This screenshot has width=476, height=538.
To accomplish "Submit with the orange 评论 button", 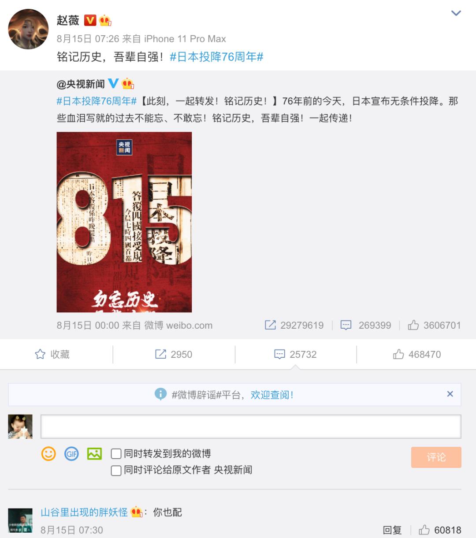I will pos(436,457).
